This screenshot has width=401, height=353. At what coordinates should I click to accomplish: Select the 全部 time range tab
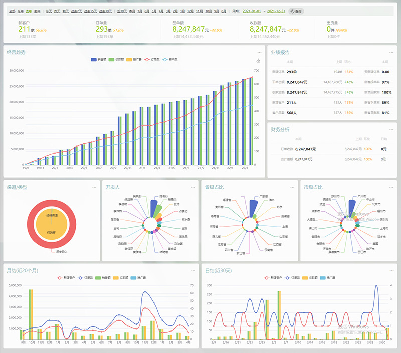(12, 11)
